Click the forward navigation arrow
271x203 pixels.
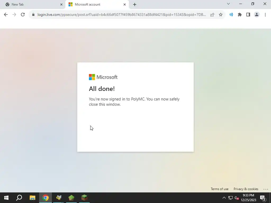point(14,15)
